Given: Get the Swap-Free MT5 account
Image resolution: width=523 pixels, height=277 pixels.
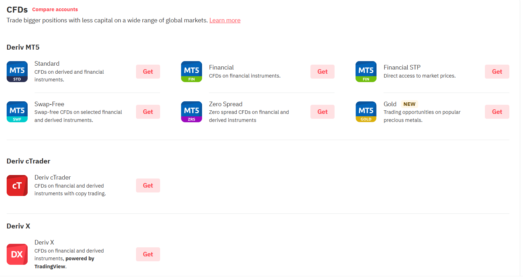Looking at the screenshot, I should (x=148, y=112).
